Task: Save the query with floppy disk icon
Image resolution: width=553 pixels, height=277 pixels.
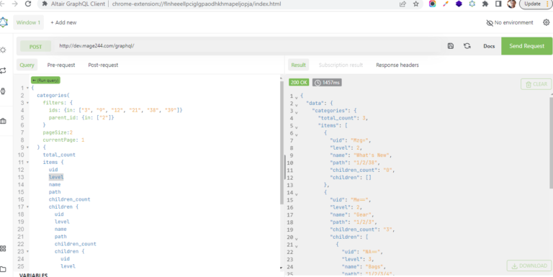Action: point(450,46)
